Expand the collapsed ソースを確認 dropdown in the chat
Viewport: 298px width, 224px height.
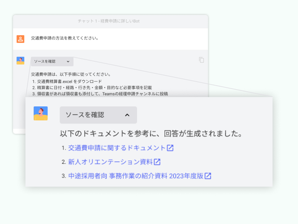(52, 62)
